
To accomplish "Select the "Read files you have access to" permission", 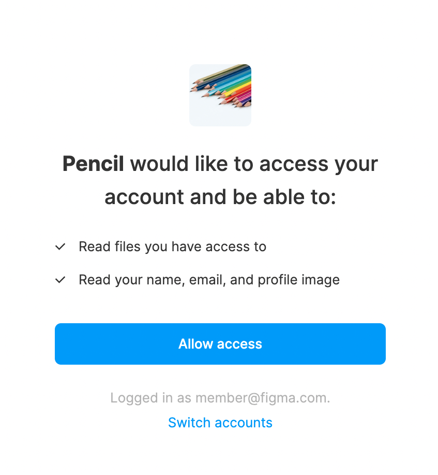I will pyautogui.click(x=172, y=247).
